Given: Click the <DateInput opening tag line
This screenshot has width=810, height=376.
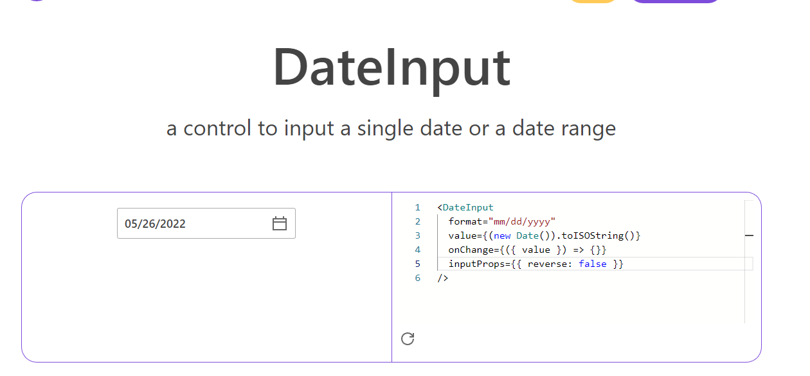Looking at the screenshot, I should pos(465,207).
